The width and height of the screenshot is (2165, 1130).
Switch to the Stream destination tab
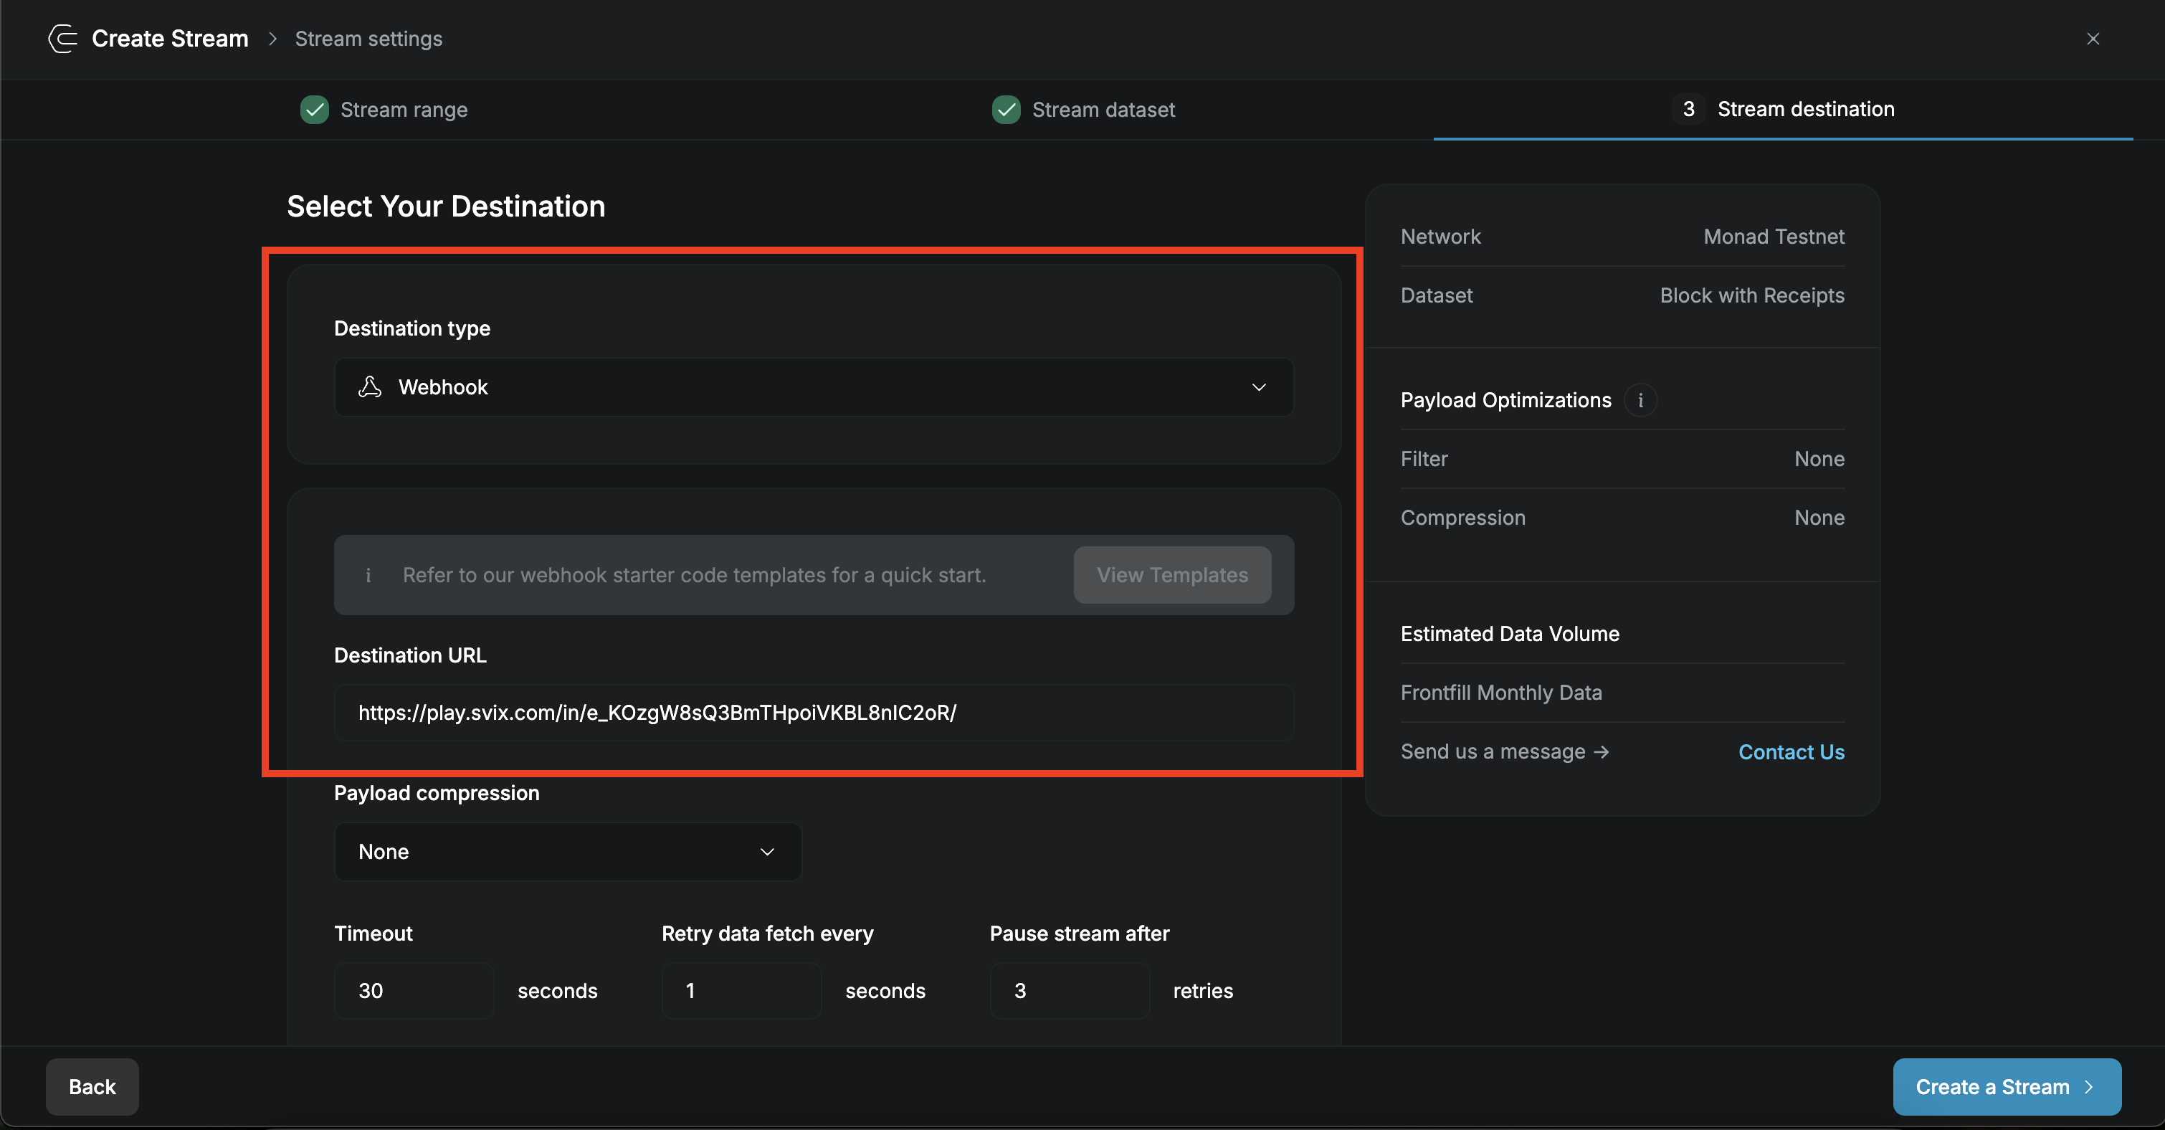(x=1805, y=108)
